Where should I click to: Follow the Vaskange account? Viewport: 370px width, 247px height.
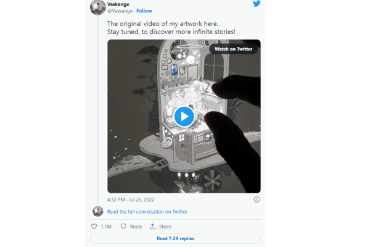[x=144, y=11]
